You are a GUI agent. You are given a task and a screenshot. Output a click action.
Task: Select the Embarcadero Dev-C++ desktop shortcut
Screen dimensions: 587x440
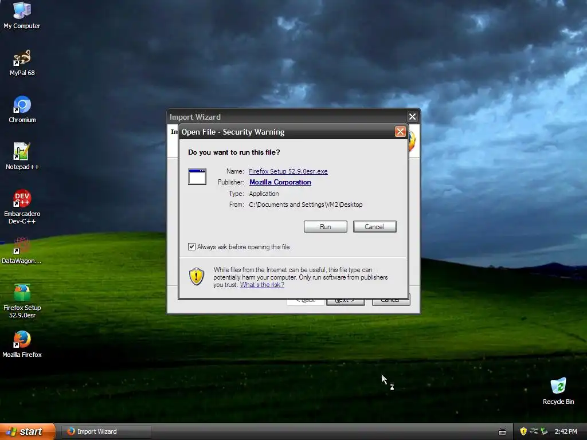22,207
